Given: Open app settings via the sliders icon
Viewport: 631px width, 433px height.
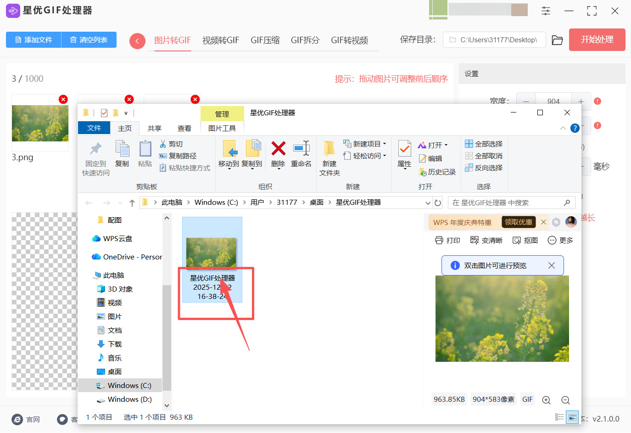Looking at the screenshot, I should (x=546, y=11).
